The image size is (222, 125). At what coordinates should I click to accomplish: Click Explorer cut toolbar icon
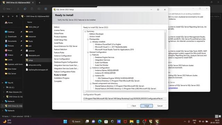click(18, 9)
